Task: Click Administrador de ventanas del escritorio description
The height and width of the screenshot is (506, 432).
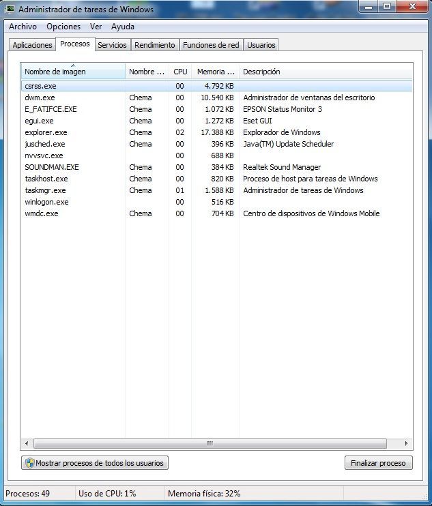Action: (309, 98)
